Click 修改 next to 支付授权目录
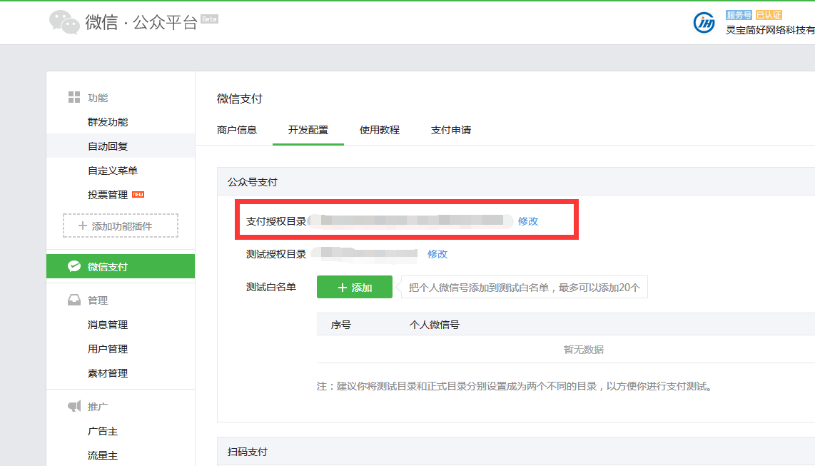 (x=528, y=221)
